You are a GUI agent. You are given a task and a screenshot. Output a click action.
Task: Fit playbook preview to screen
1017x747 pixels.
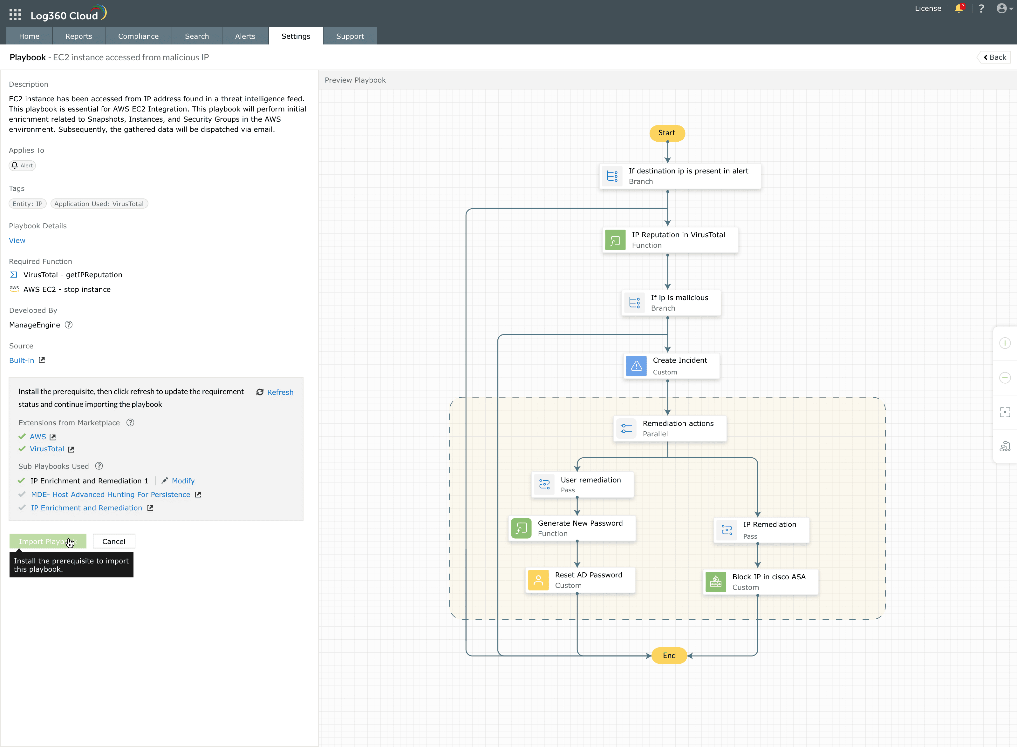pos(1005,412)
